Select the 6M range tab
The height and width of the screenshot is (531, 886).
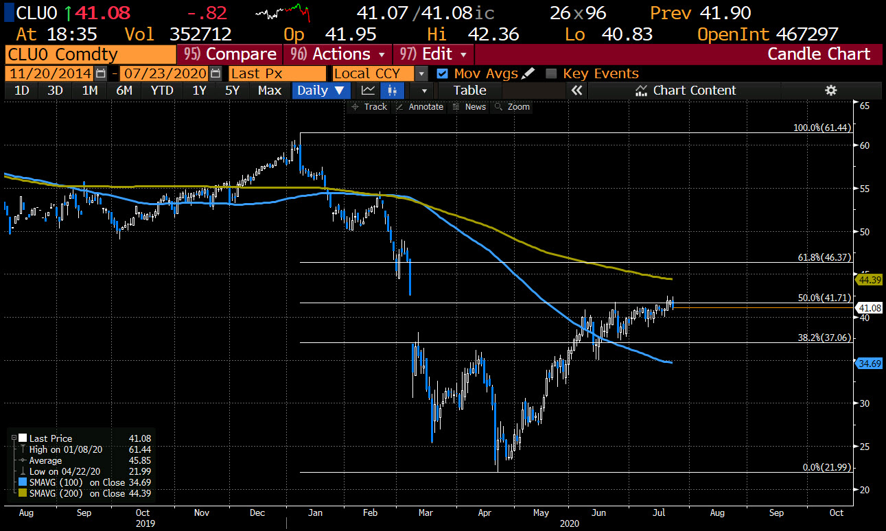(x=124, y=90)
